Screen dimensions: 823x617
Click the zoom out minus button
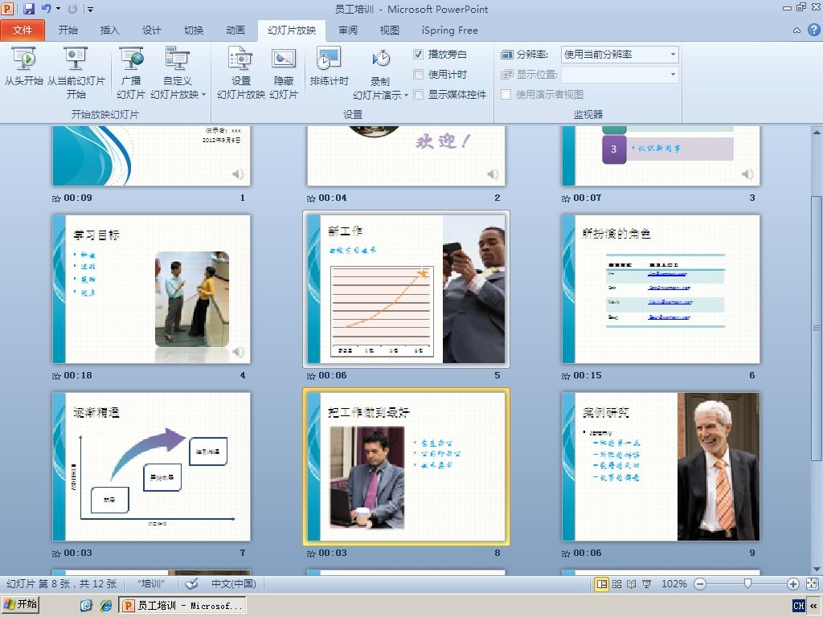coord(700,584)
